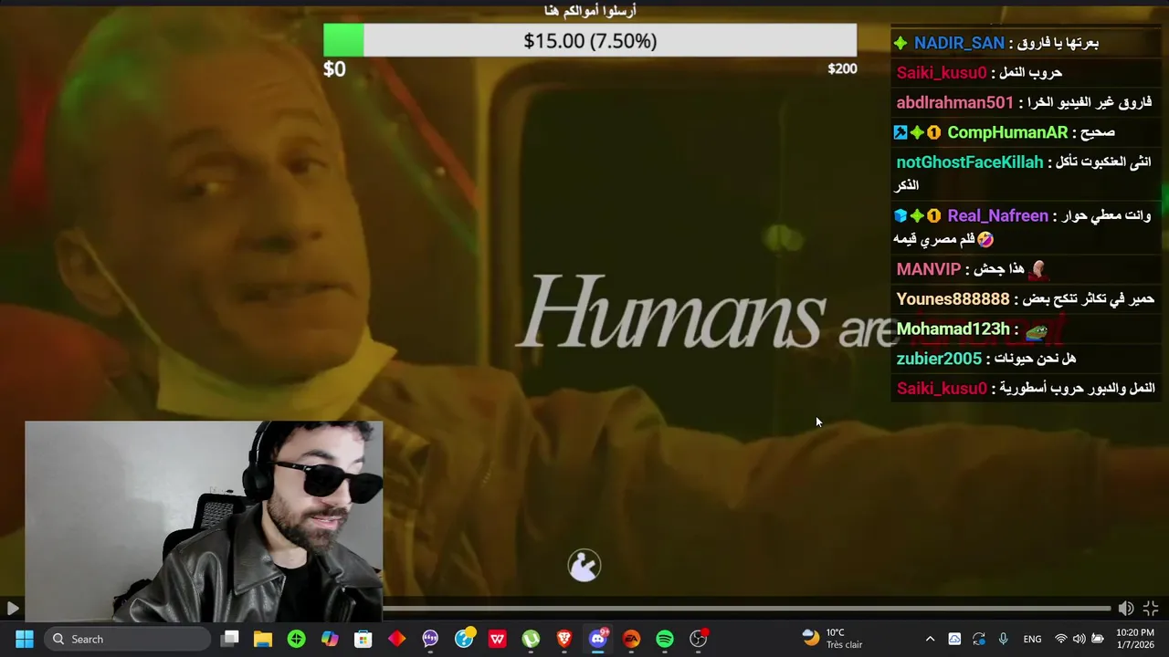Click the $200 goal label
The width and height of the screenshot is (1169, 657).
pyautogui.click(x=842, y=68)
